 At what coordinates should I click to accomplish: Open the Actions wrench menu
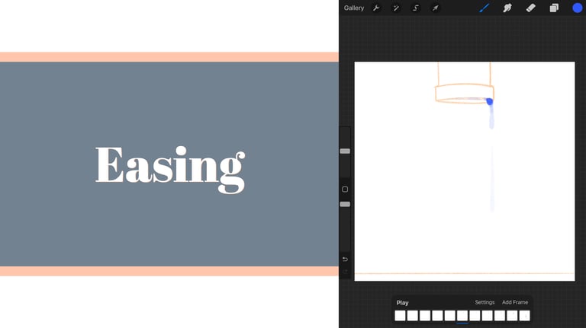(376, 8)
